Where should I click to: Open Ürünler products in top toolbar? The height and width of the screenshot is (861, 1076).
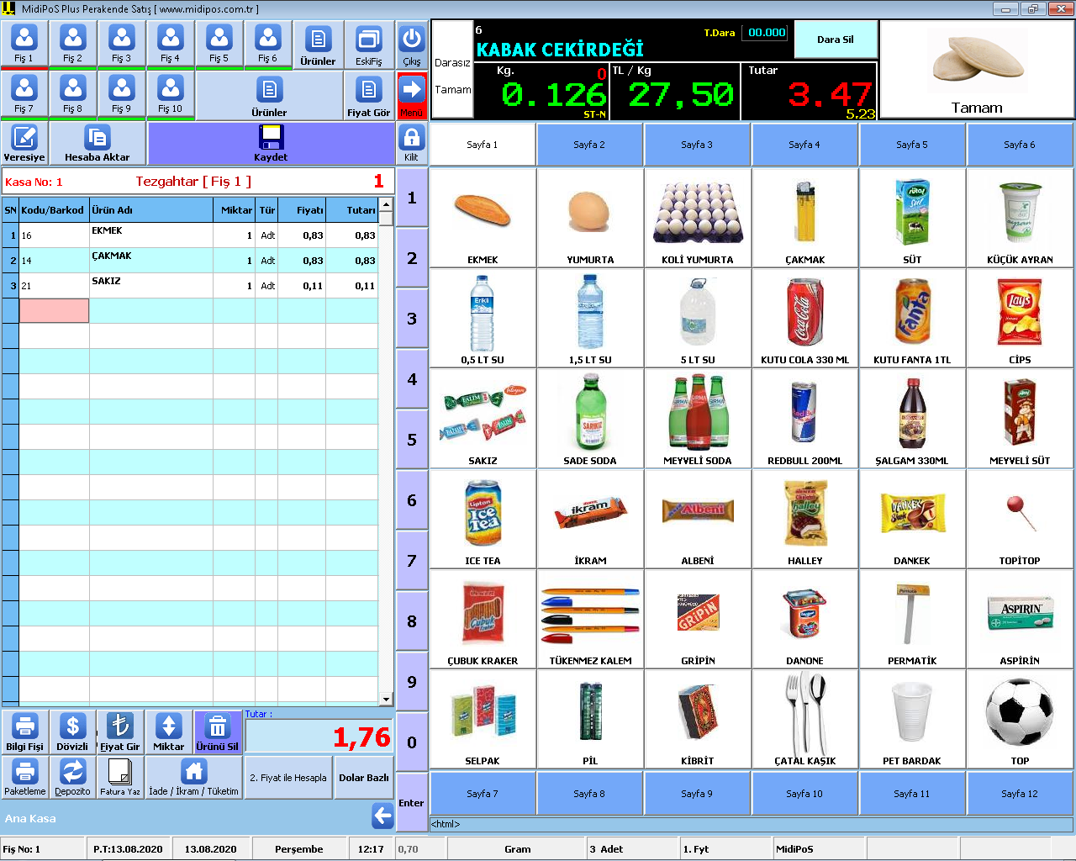[x=318, y=45]
